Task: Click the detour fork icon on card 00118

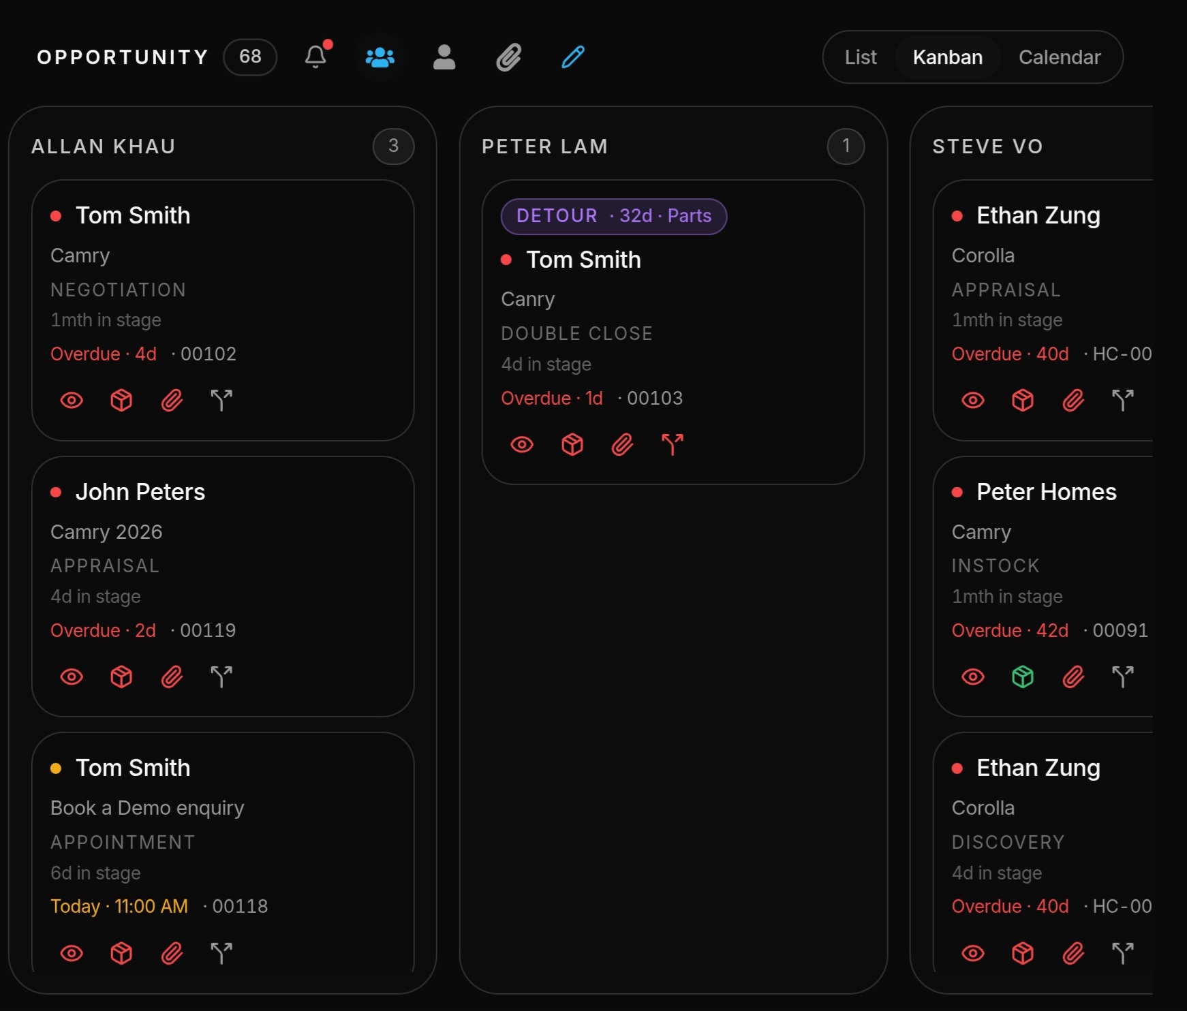Action: pyautogui.click(x=221, y=953)
